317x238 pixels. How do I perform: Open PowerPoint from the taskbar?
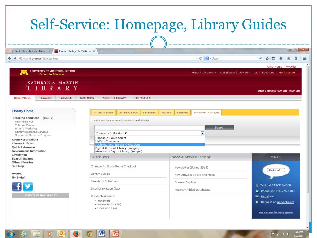click(x=115, y=234)
